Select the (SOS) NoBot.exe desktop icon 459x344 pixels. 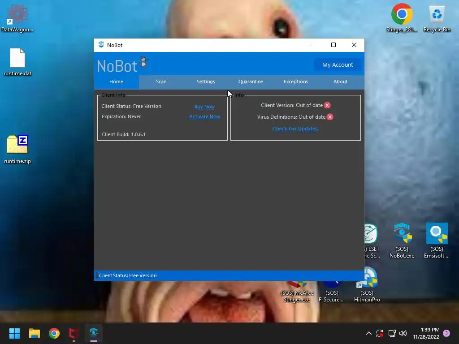[402, 241]
